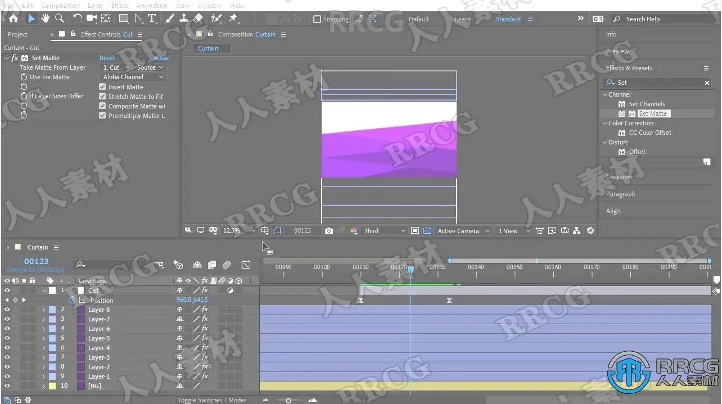
Task: Open the 12.5% magnification dropdown
Action: pyautogui.click(x=239, y=230)
